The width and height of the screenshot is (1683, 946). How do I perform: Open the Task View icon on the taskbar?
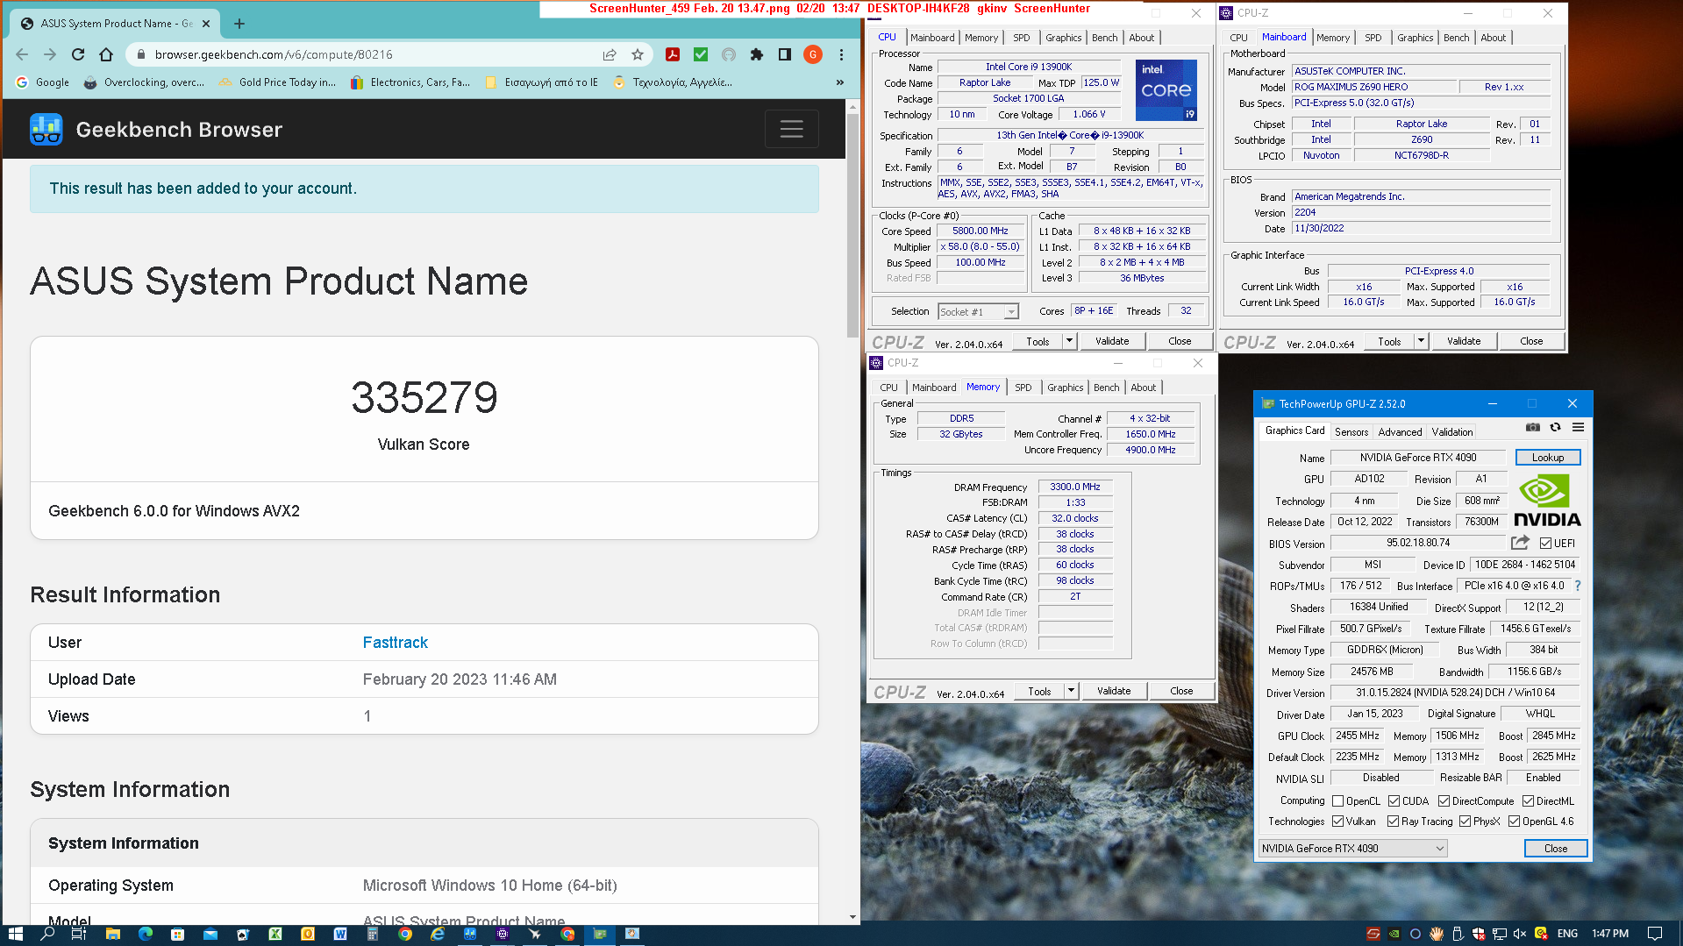(x=79, y=934)
